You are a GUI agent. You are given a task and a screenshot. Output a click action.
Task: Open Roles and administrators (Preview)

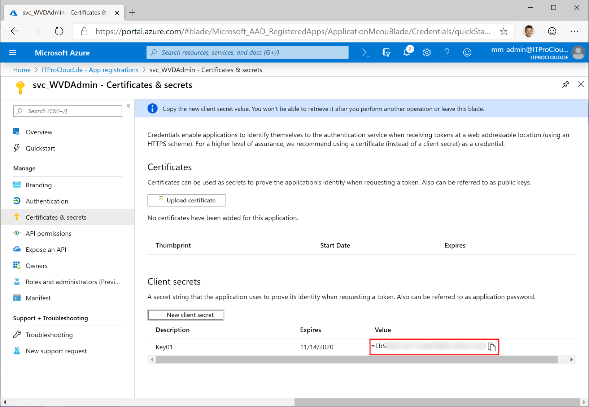73,282
